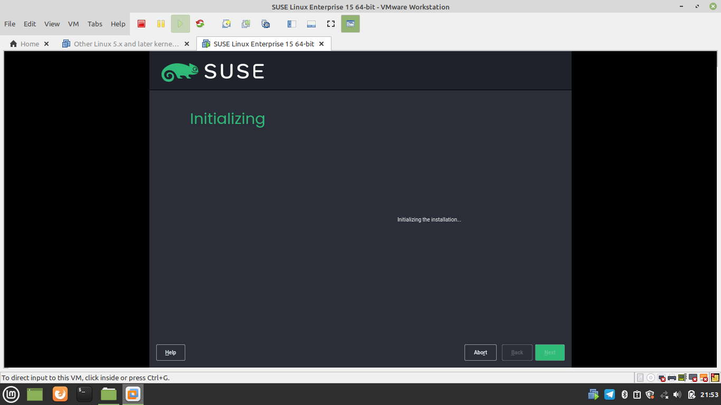Revert to previous snapshot icon
The image size is (721, 405).
(x=246, y=24)
